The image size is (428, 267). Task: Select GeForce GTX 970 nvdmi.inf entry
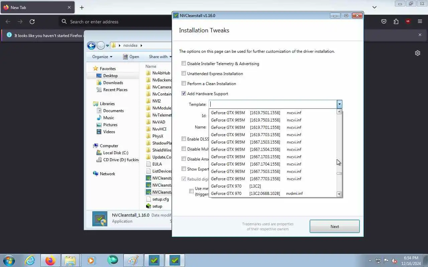(x=273, y=194)
